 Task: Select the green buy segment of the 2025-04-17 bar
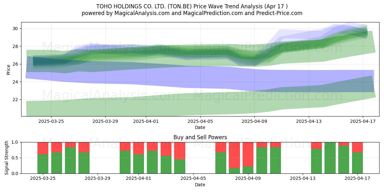357,163
